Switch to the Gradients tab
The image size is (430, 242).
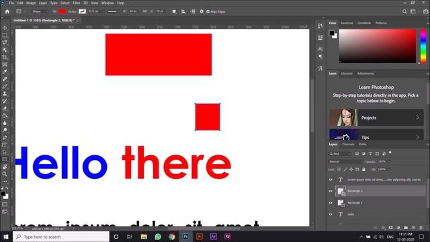364,23
